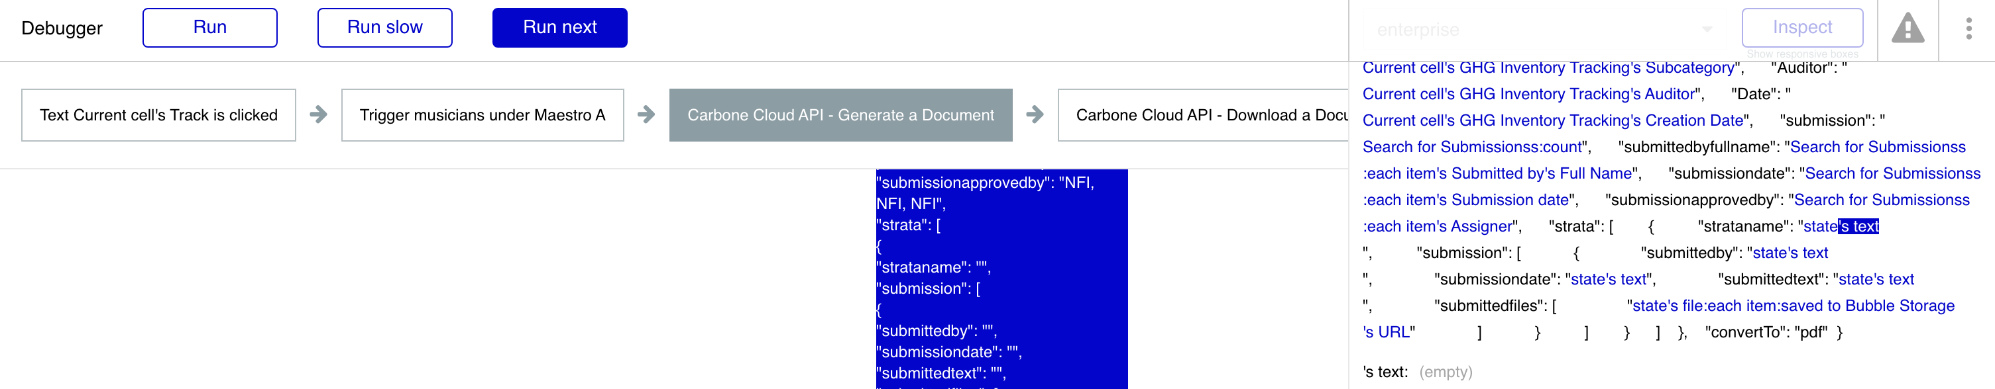Click the warning triangle icon
The width and height of the screenshot is (1995, 389).
1908,28
